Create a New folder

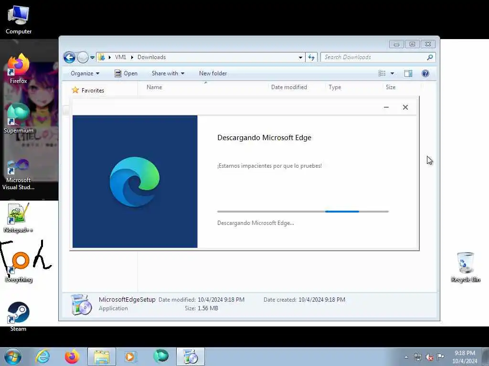point(213,73)
